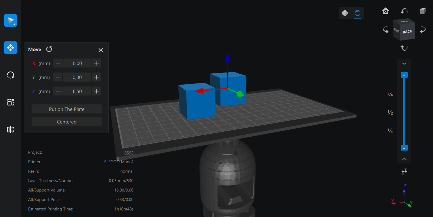Collapse layer slider with bottom chevron
Image resolution: width=433 pixels, height=217 pixels.
pyautogui.click(x=404, y=159)
